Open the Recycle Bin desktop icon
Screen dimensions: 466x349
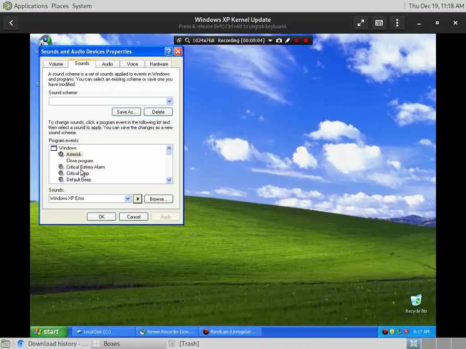416,304
